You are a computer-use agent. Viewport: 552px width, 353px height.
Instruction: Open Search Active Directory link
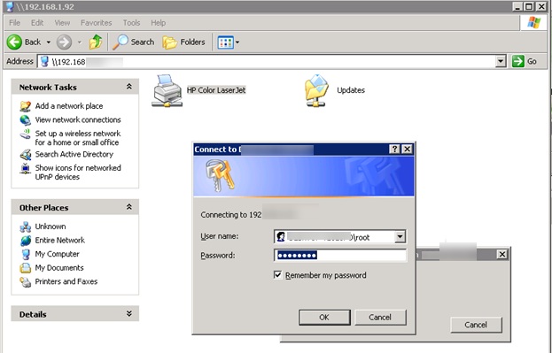[74, 154]
